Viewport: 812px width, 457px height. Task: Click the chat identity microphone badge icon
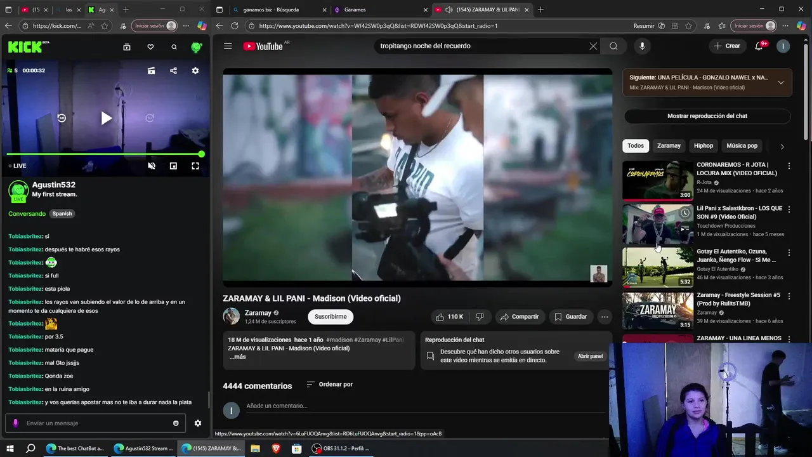click(16, 423)
